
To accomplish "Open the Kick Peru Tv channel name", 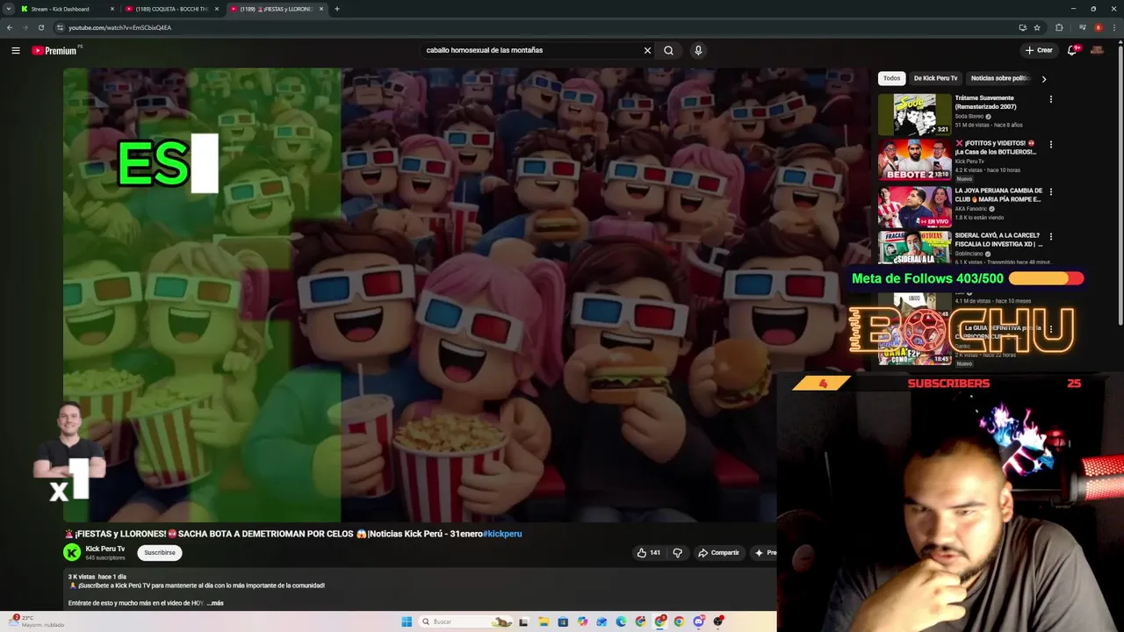I will 105,549.
